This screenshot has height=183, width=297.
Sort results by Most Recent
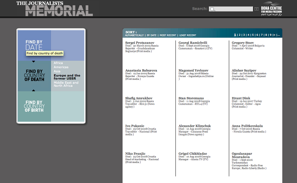pyautogui.click(x=168, y=35)
